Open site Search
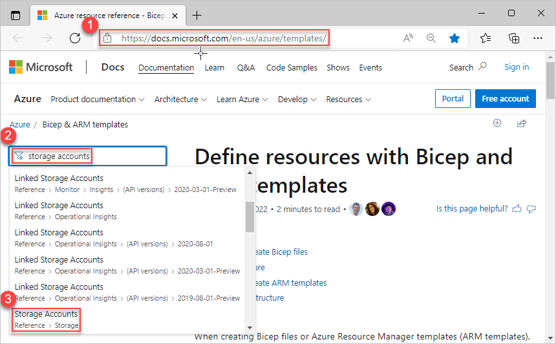Viewport: 556px width, 344px height. click(467, 67)
